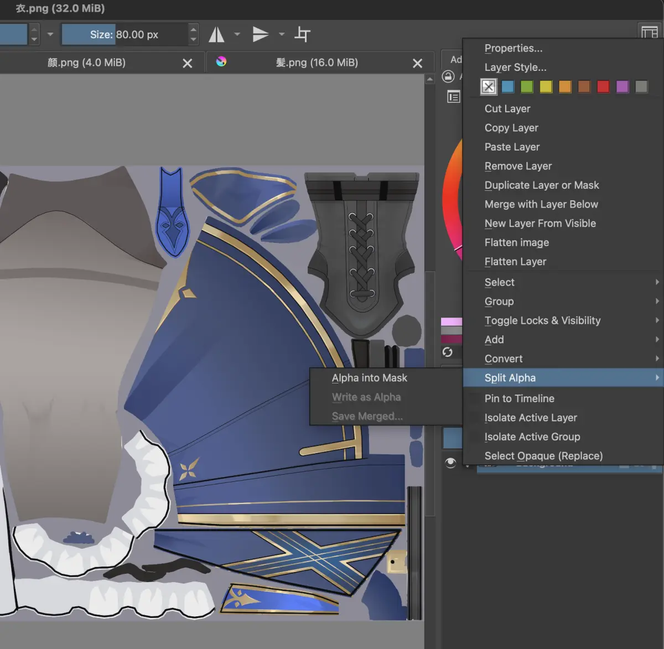
Task: Set layer color label to yellow
Action: (x=546, y=86)
